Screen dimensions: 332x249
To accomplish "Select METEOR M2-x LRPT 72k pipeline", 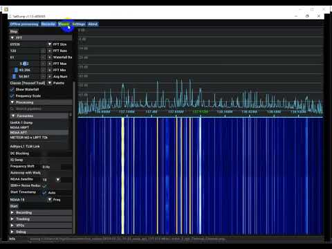I will pyautogui.click(x=39, y=138).
